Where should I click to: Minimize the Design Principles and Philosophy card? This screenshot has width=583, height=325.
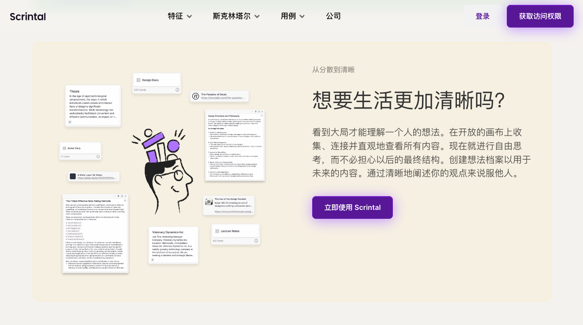coord(253,111)
